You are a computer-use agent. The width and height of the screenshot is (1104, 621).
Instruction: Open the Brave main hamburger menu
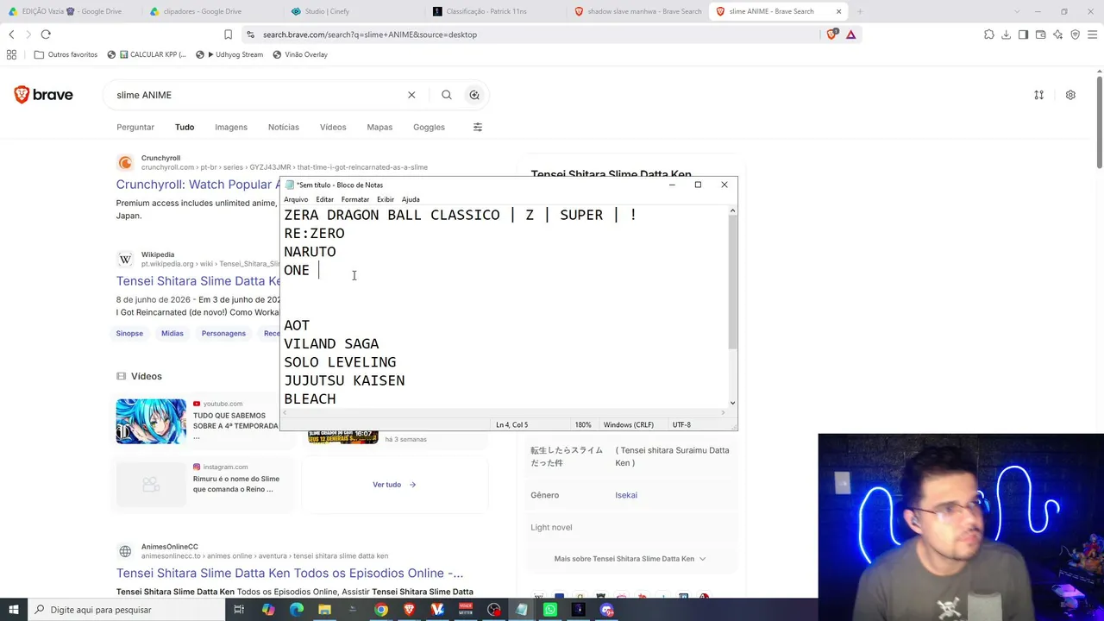[1092, 34]
